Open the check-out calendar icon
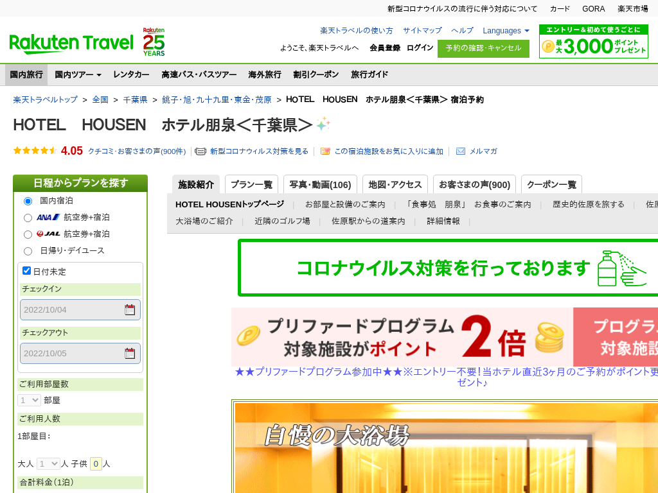Screen dimensions: 658x493 pos(130,354)
